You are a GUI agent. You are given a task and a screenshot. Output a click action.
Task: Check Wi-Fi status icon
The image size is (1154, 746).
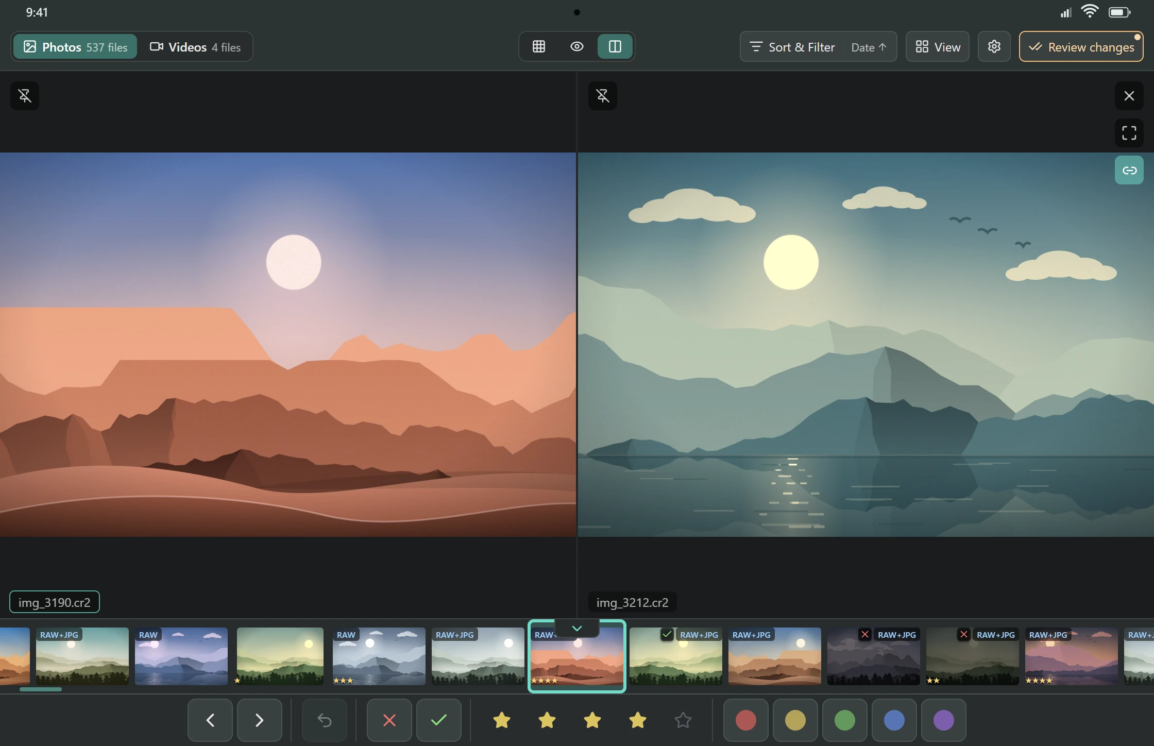point(1090,11)
